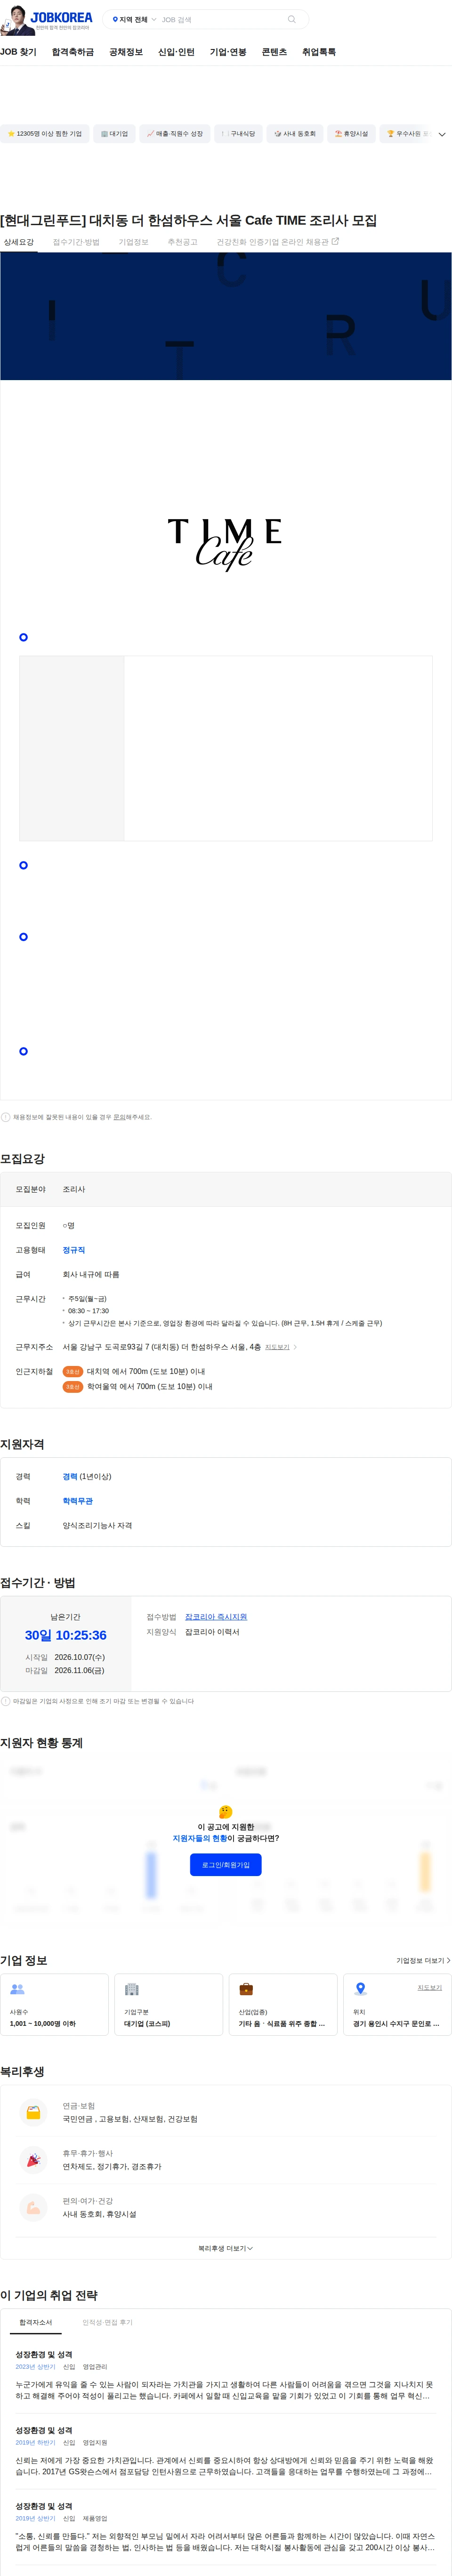Click the remaining time 30일 countdown
This screenshot has width=452, height=2576.
[x=66, y=1635]
